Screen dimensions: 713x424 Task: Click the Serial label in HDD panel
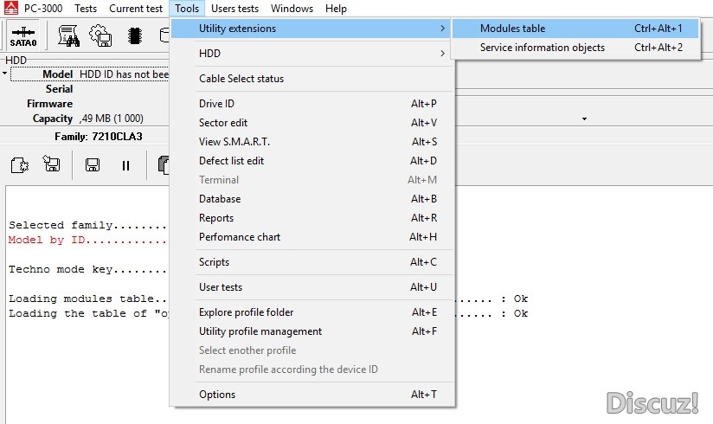coord(59,89)
